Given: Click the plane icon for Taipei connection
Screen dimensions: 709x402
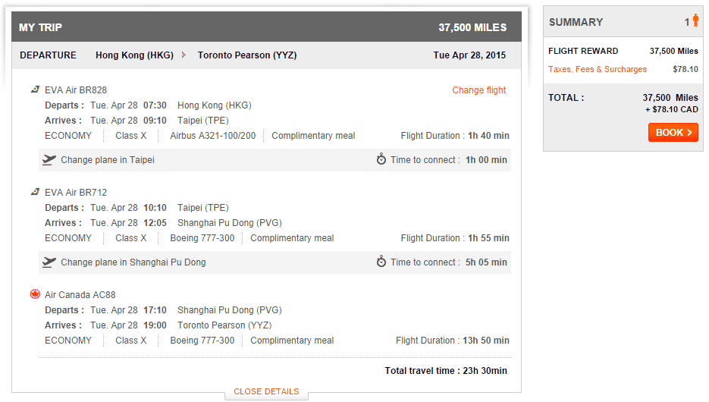Looking at the screenshot, I should click(49, 160).
